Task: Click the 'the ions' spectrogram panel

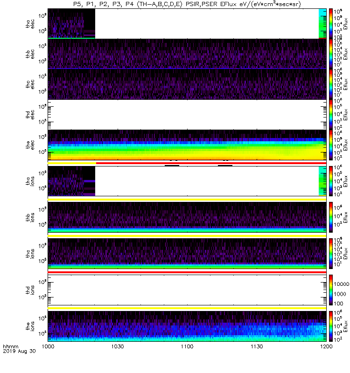Action: pos(187,326)
